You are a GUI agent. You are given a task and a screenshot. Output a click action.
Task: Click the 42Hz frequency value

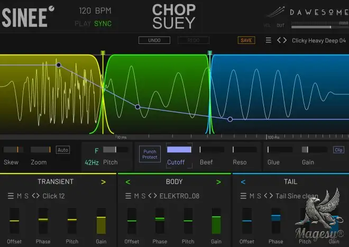click(x=91, y=162)
